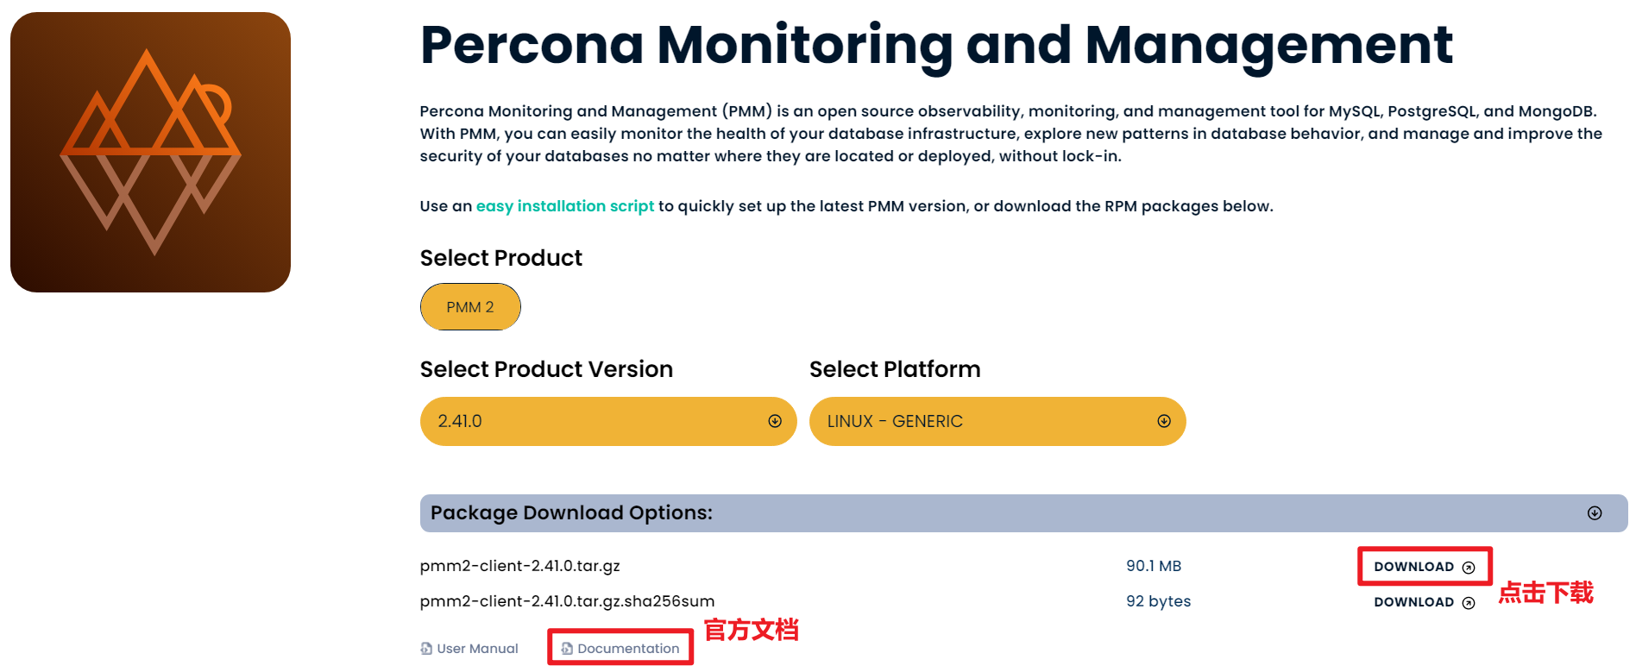
Task: Click the pmm2-client-2.41.0.tar.gz filename
Action: pyautogui.click(x=520, y=566)
